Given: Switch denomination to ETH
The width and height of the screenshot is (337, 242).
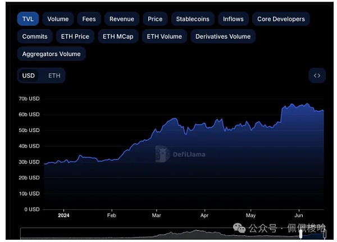Looking at the screenshot, I should [54, 76].
